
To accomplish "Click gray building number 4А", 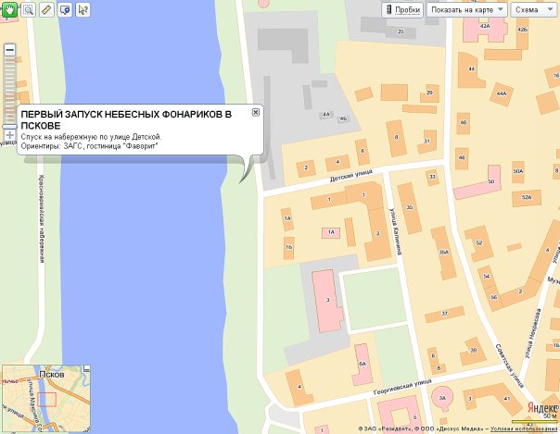I will 326,115.
